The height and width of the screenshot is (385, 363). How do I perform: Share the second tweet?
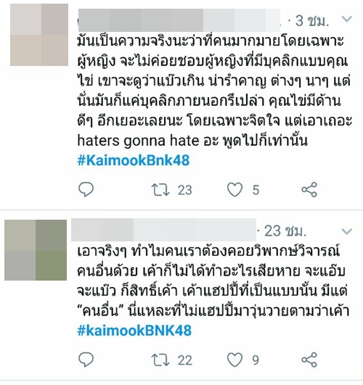point(309,360)
